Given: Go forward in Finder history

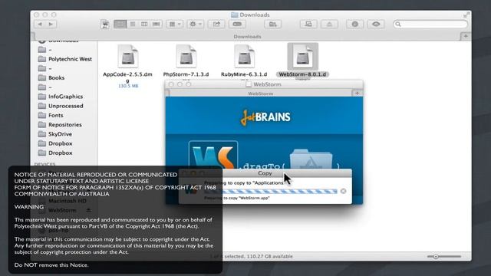Looking at the screenshot, I should [51, 24].
